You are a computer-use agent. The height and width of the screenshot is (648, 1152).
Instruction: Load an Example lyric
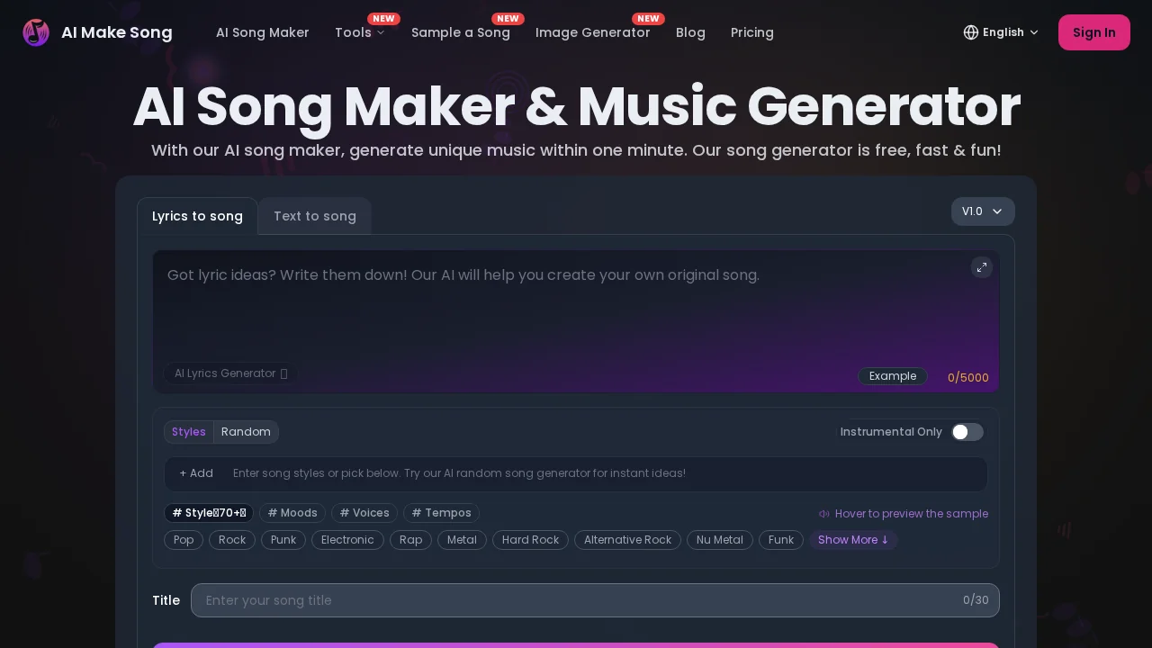click(x=893, y=376)
